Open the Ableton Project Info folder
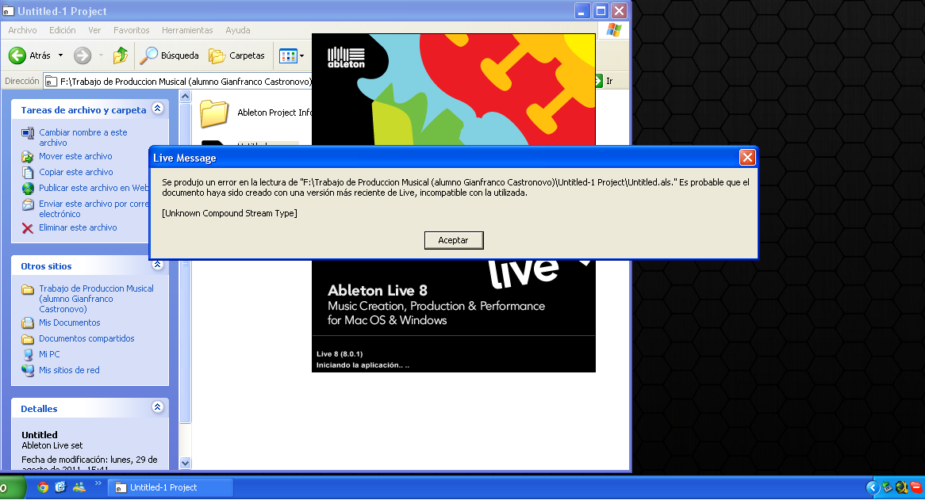 coord(214,114)
